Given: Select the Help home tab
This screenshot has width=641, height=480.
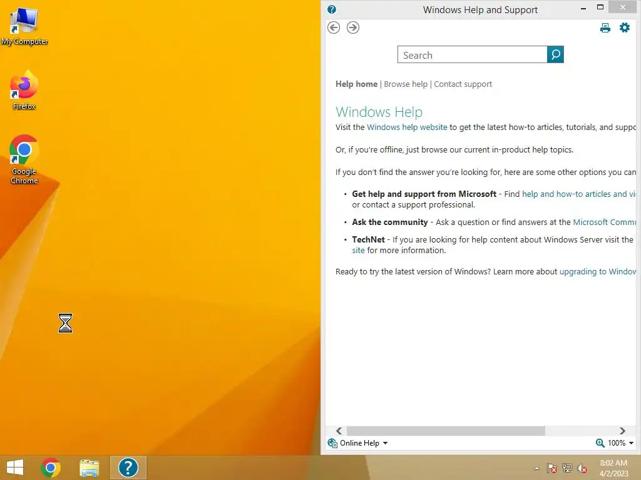Looking at the screenshot, I should [356, 84].
